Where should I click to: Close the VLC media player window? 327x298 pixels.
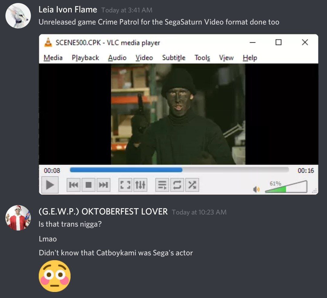tap(305, 42)
